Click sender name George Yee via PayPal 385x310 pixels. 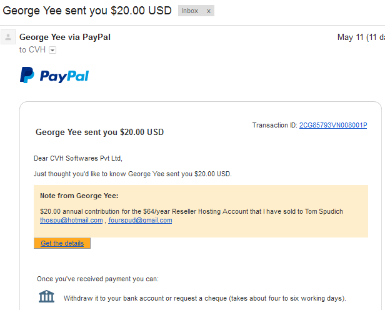[x=65, y=37]
